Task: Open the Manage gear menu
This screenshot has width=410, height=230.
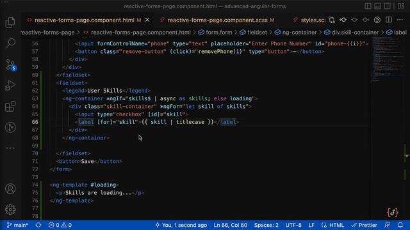Action: [x=10, y=210]
